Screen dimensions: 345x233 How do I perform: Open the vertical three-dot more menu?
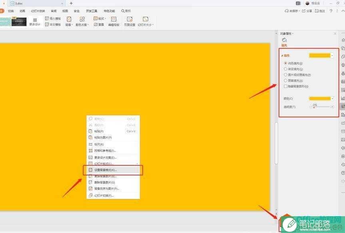(337, 11)
